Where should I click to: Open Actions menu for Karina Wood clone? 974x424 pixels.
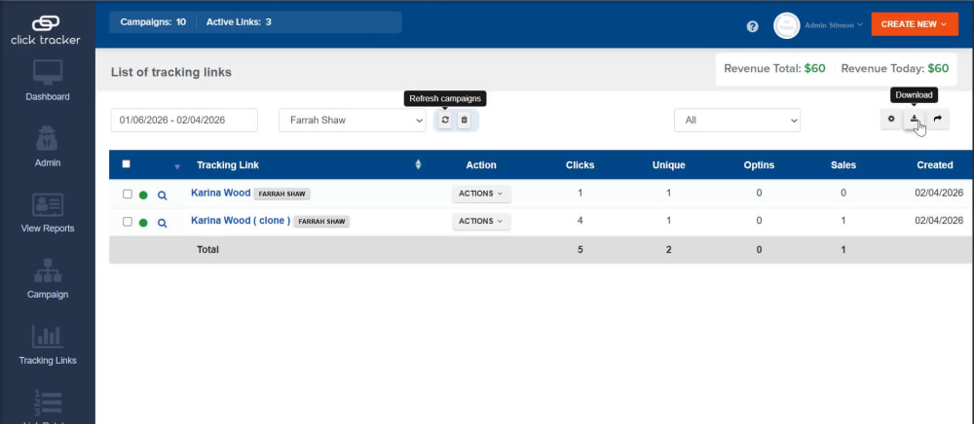[x=481, y=222]
